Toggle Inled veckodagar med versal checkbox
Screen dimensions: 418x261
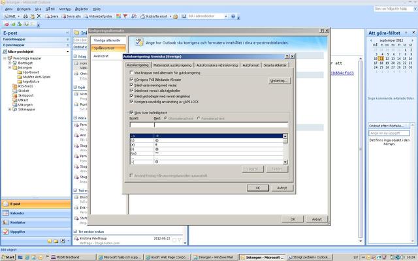pyautogui.click(x=131, y=96)
